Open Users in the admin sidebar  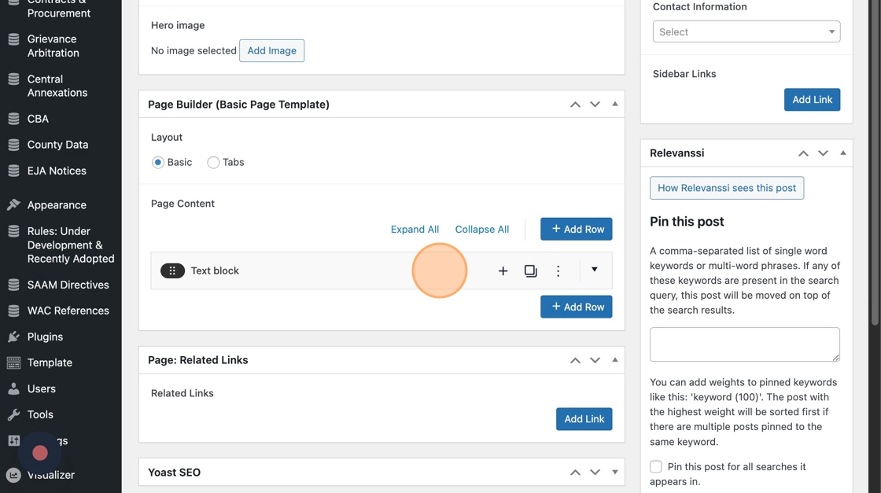(41, 388)
